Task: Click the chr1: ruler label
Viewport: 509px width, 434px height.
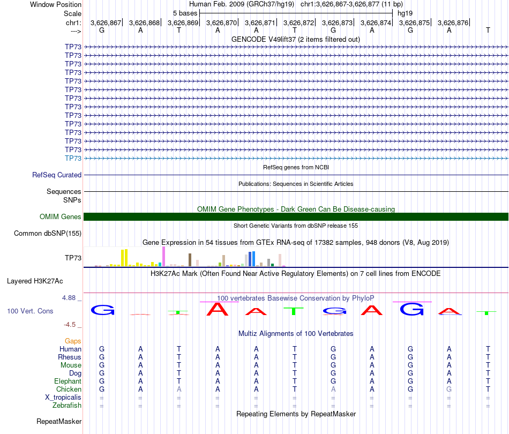Action: tap(73, 23)
